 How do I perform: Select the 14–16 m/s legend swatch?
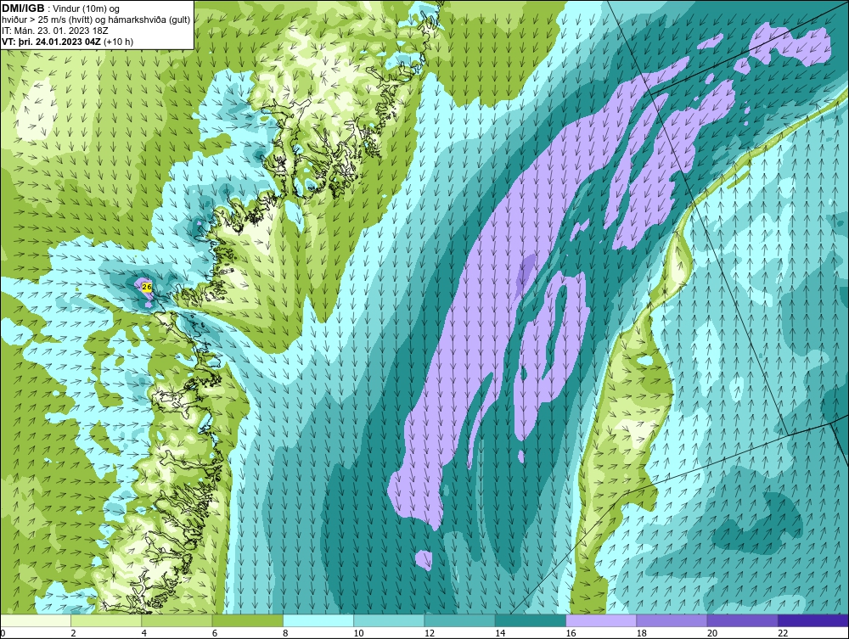pos(530,620)
